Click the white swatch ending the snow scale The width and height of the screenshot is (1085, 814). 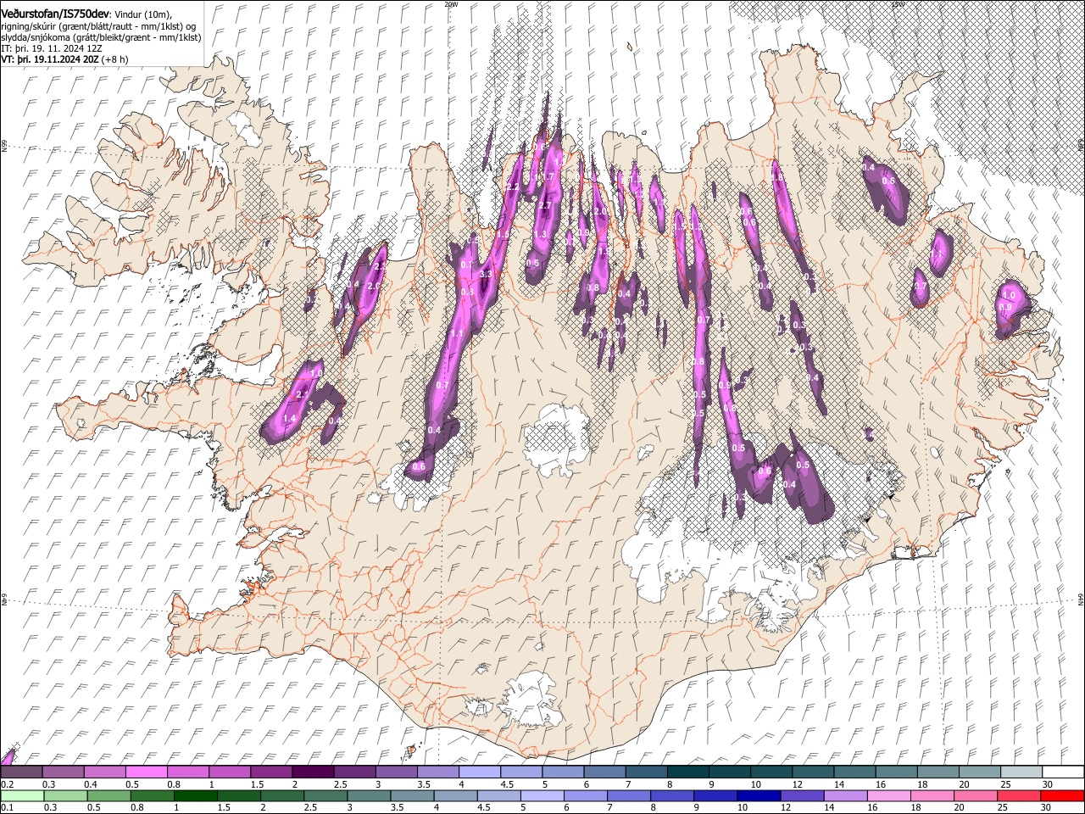[1062, 772]
